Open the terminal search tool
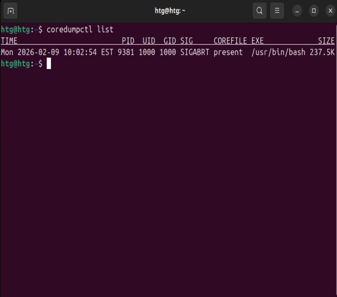This screenshot has height=297, width=337. [x=259, y=11]
